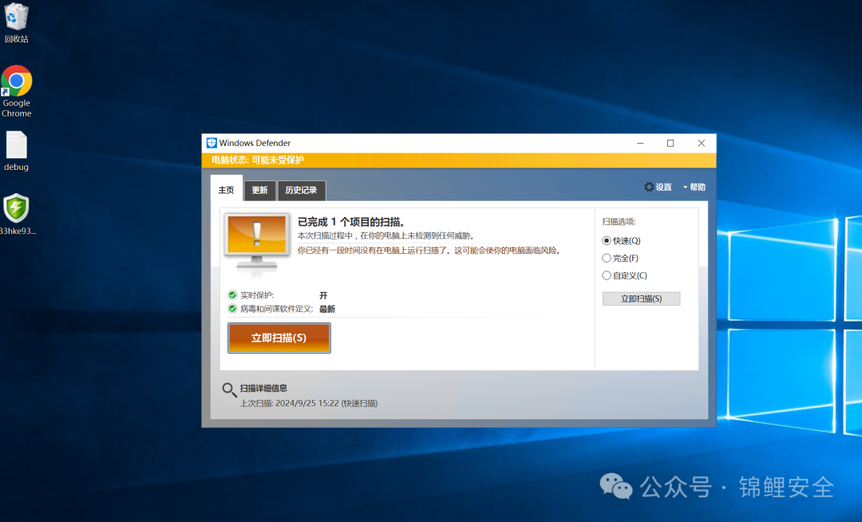
Task: Click the magnifying glass scan details icon
Action: [229, 390]
